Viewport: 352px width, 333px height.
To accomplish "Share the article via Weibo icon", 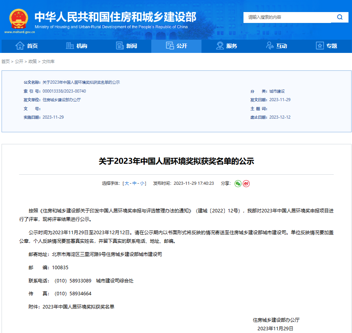I will pos(246,184).
